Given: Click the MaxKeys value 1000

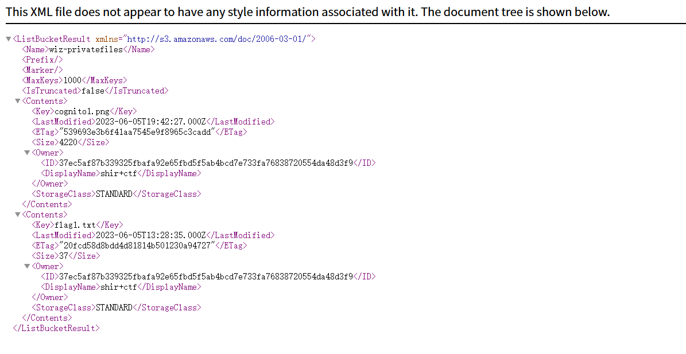Looking at the screenshot, I should point(72,80).
